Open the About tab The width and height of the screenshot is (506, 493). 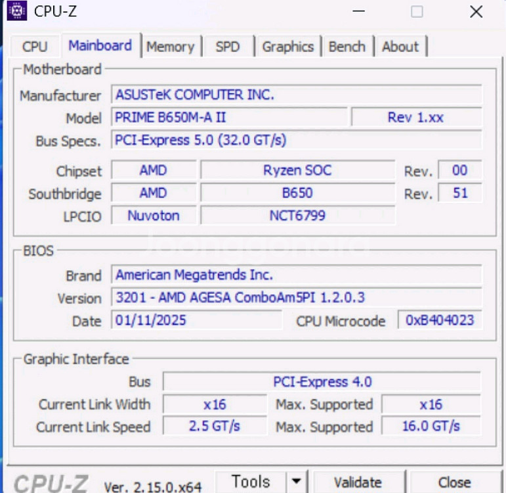point(400,47)
